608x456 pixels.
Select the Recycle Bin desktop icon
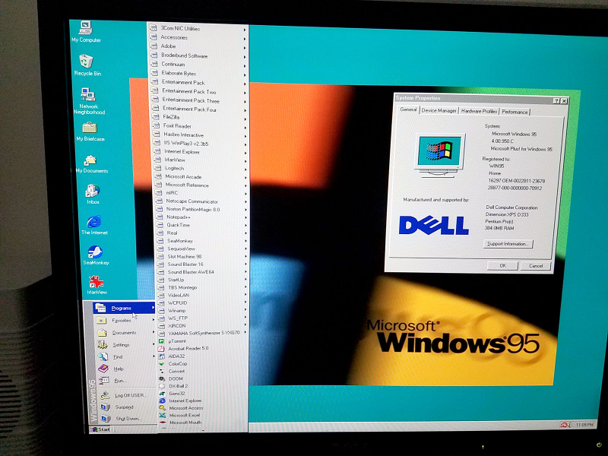pos(87,65)
